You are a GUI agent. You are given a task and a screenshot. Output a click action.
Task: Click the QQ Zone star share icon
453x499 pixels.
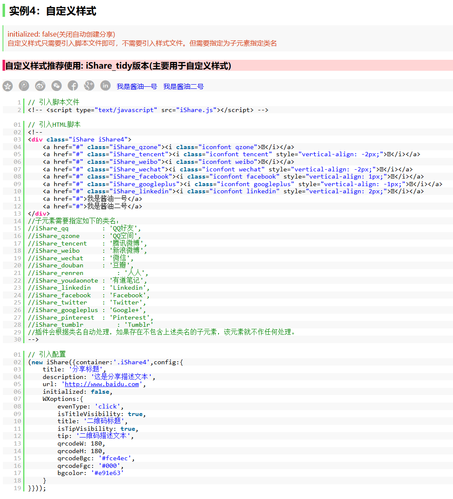click(x=8, y=86)
